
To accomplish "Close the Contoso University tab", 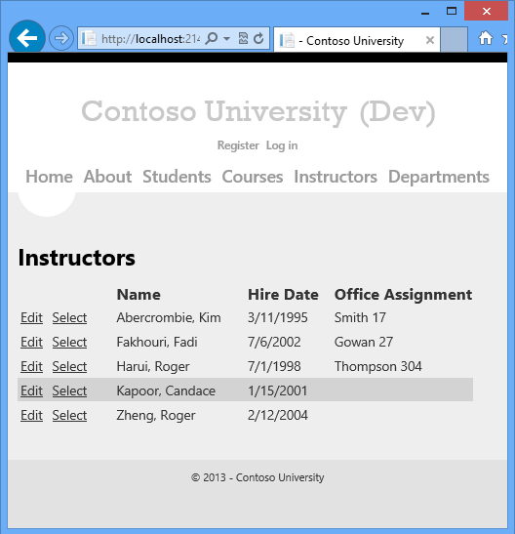I will click(430, 40).
